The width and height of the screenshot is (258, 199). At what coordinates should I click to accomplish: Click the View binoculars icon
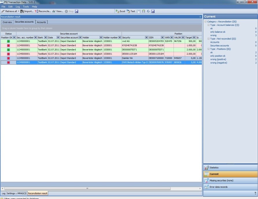coord(54,11)
